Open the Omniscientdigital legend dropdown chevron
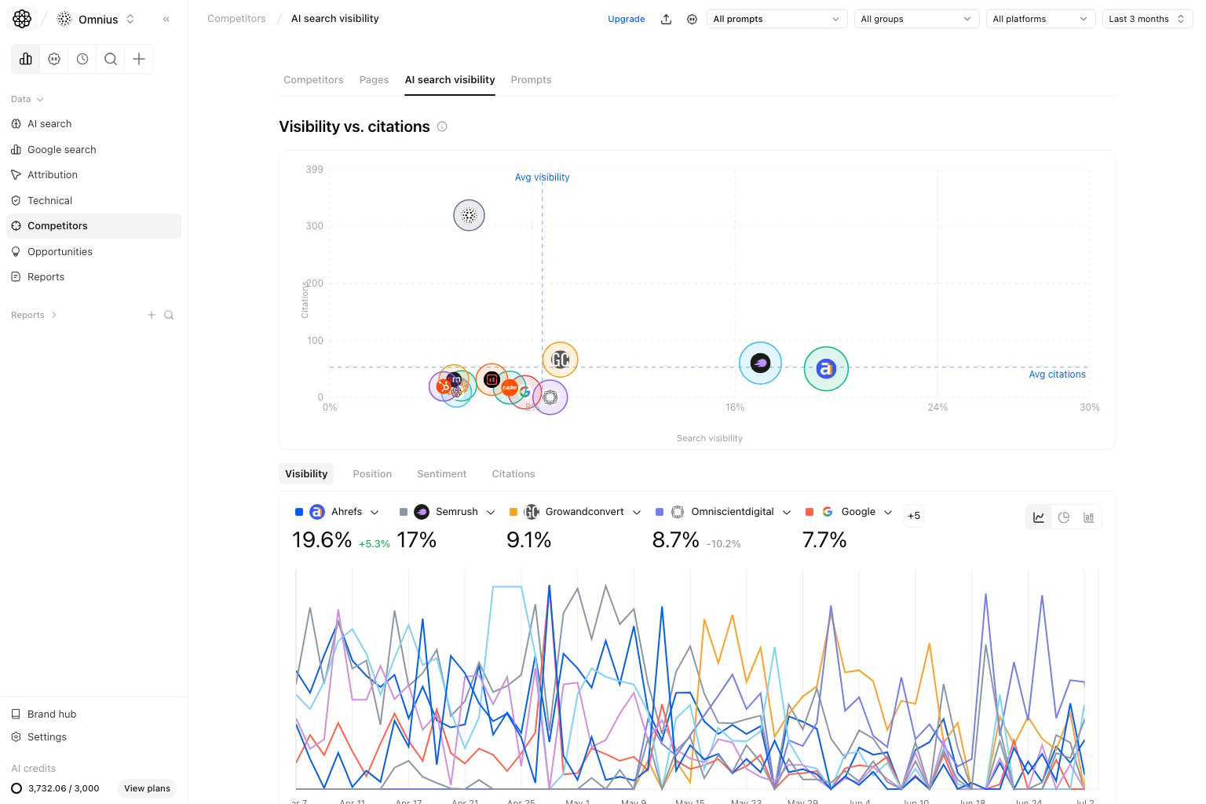This screenshot has width=1206, height=804. click(787, 512)
